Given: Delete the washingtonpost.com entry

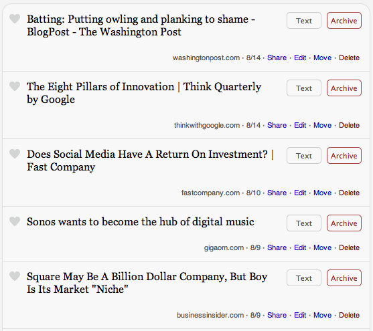Looking at the screenshot, I should pyautogui.click(x=349, y=58).
